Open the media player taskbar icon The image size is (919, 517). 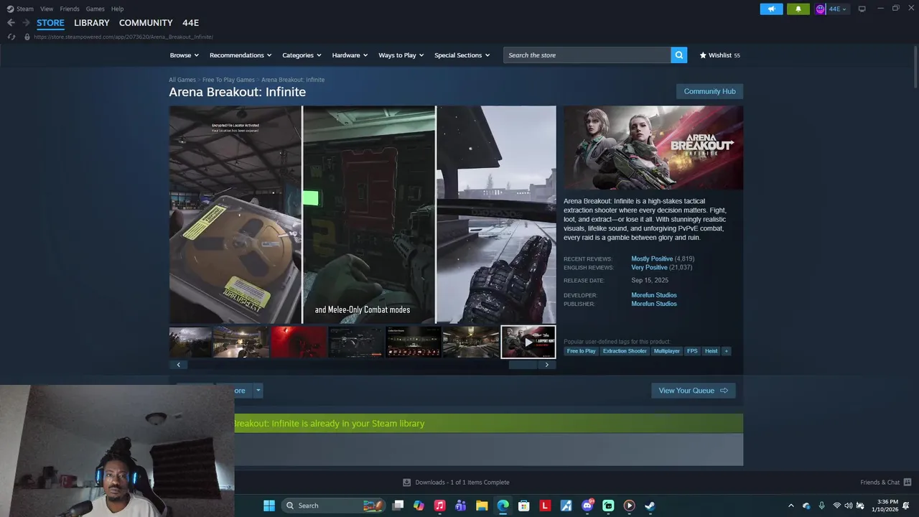coord(629,506)
